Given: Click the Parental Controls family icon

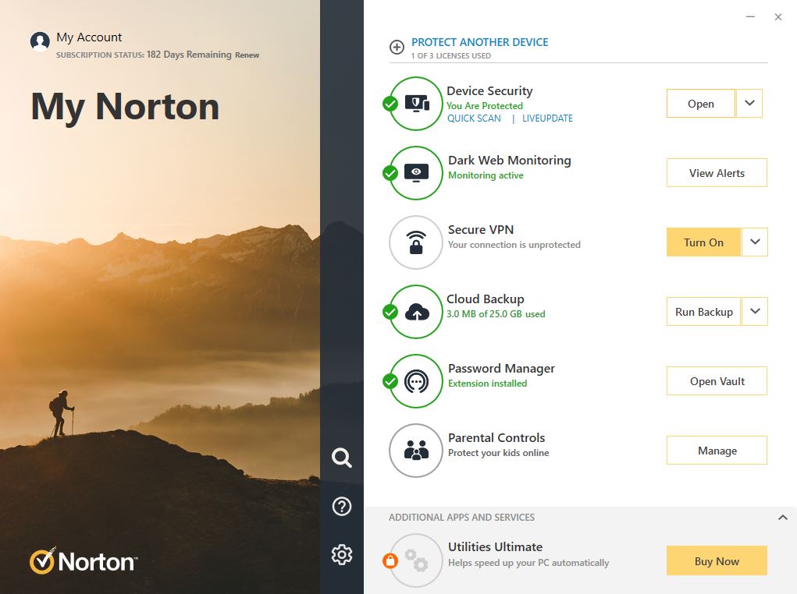Looking at the screenshot, I should click(x=416, y=451).
